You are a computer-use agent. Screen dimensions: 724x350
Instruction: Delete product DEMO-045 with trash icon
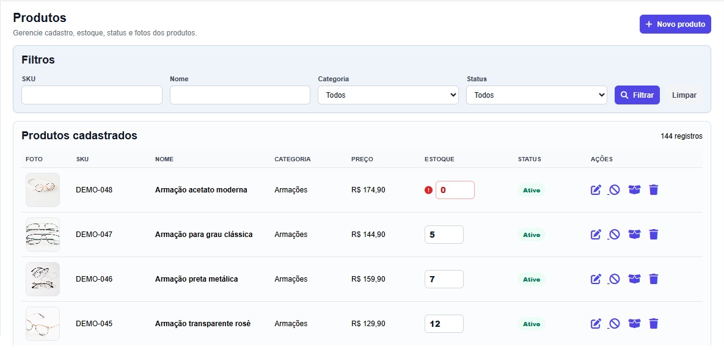[x=653, y=324]
